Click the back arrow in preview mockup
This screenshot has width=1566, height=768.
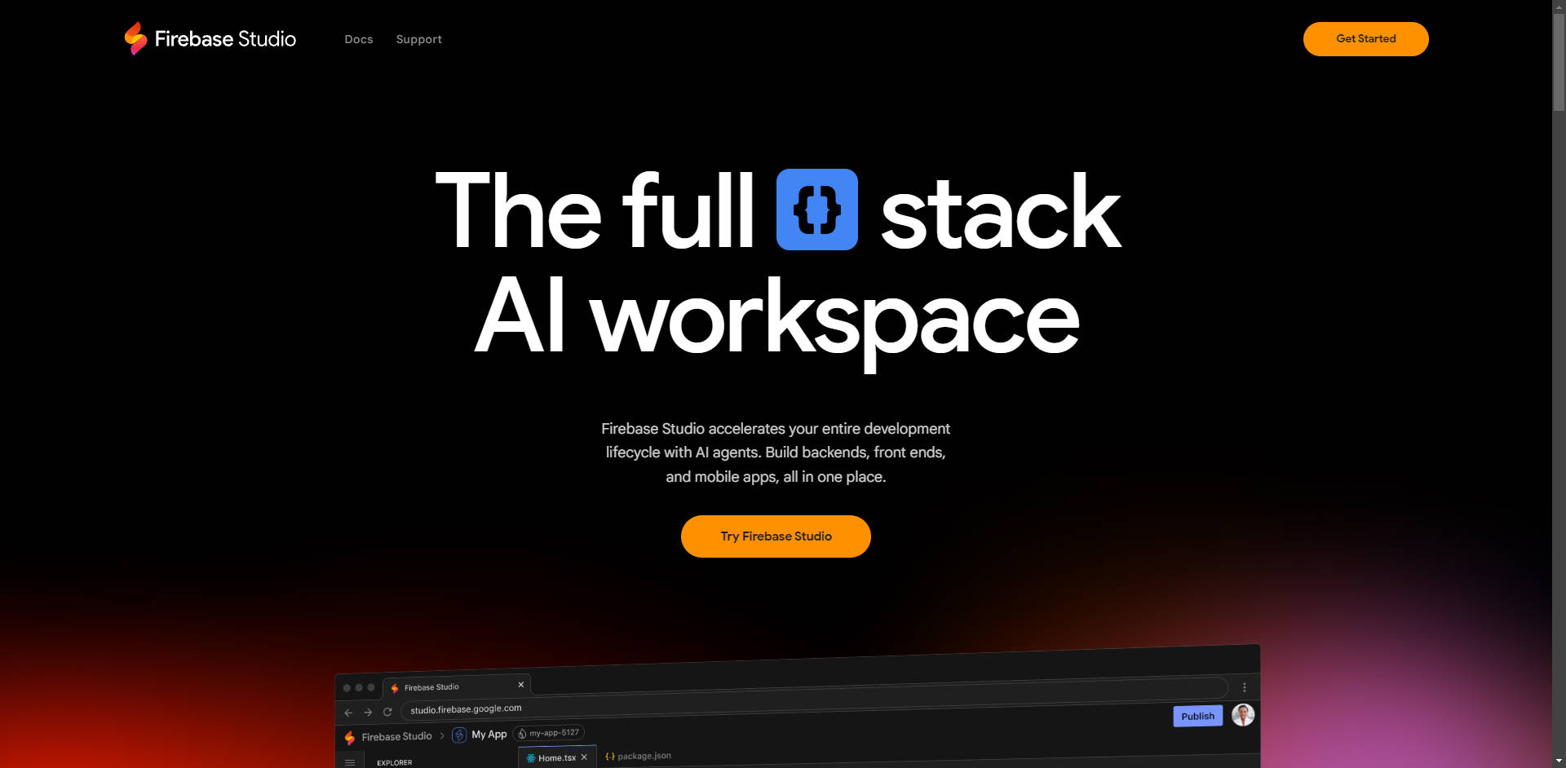pos(348,713)
